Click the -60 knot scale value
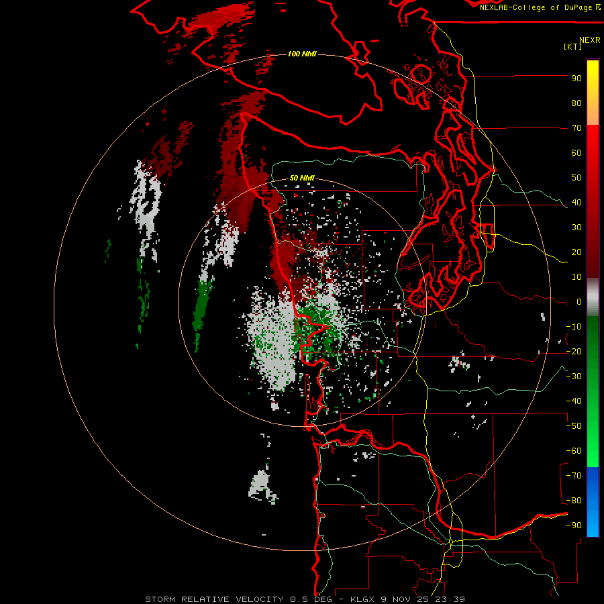 coord(574,451)
